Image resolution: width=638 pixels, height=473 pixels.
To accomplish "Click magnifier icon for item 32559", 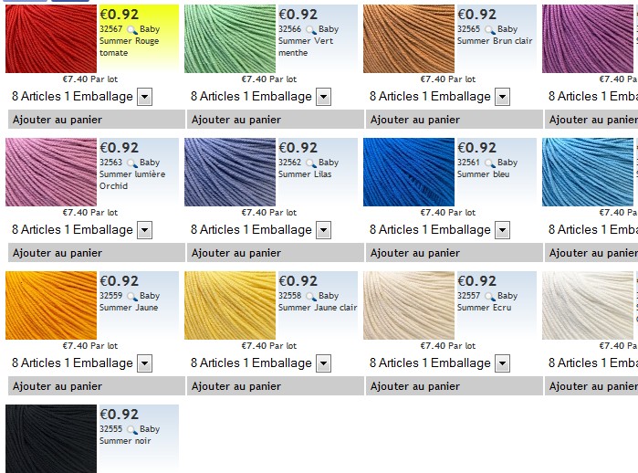I will [x=131, y=297].
